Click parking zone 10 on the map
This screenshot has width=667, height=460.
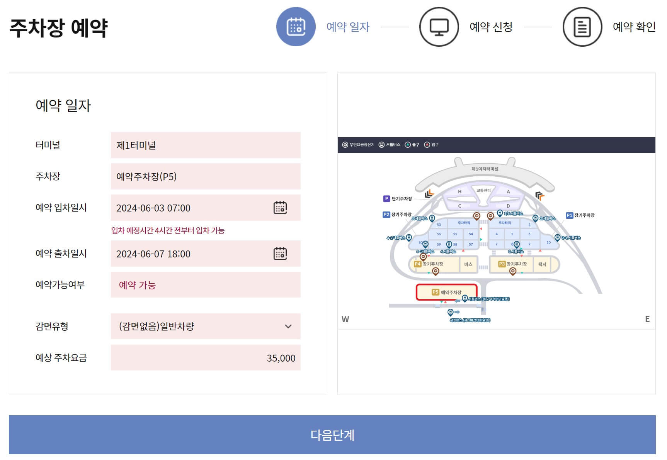[x=548, y=242]
